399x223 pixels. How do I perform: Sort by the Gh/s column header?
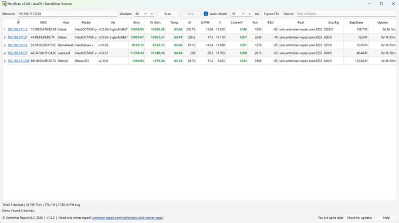pos(136,23)
